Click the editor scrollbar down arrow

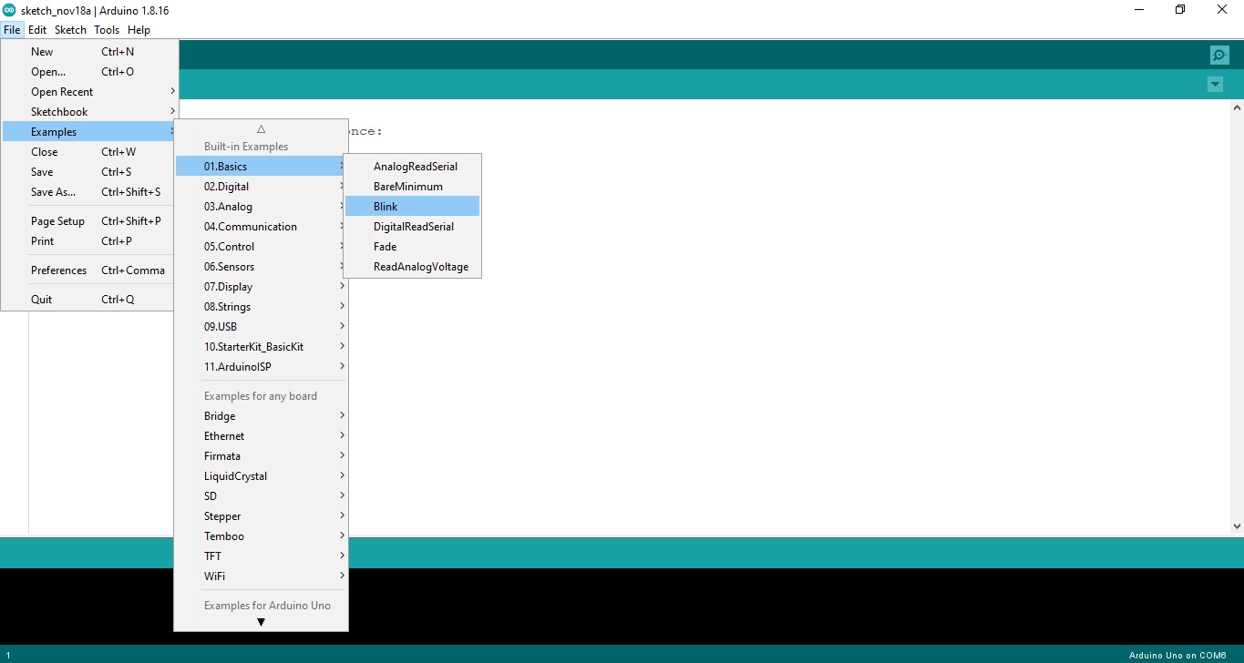point(1237,525)
